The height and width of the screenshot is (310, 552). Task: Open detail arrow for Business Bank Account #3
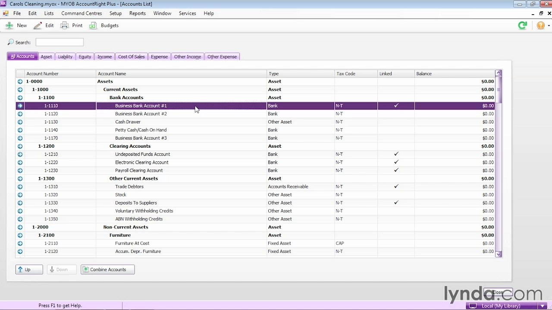pos(20,138)
